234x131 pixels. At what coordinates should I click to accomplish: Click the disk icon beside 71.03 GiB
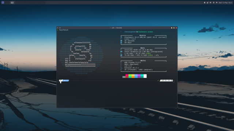[x=121, y=55]
